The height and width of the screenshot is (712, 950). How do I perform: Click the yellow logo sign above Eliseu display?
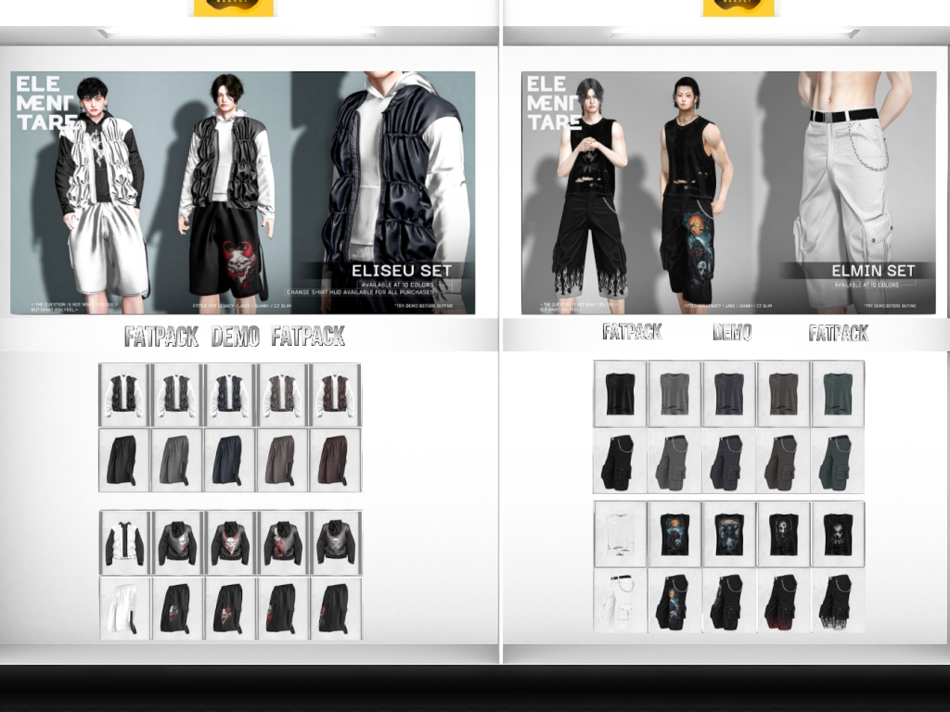coord(233,7)
